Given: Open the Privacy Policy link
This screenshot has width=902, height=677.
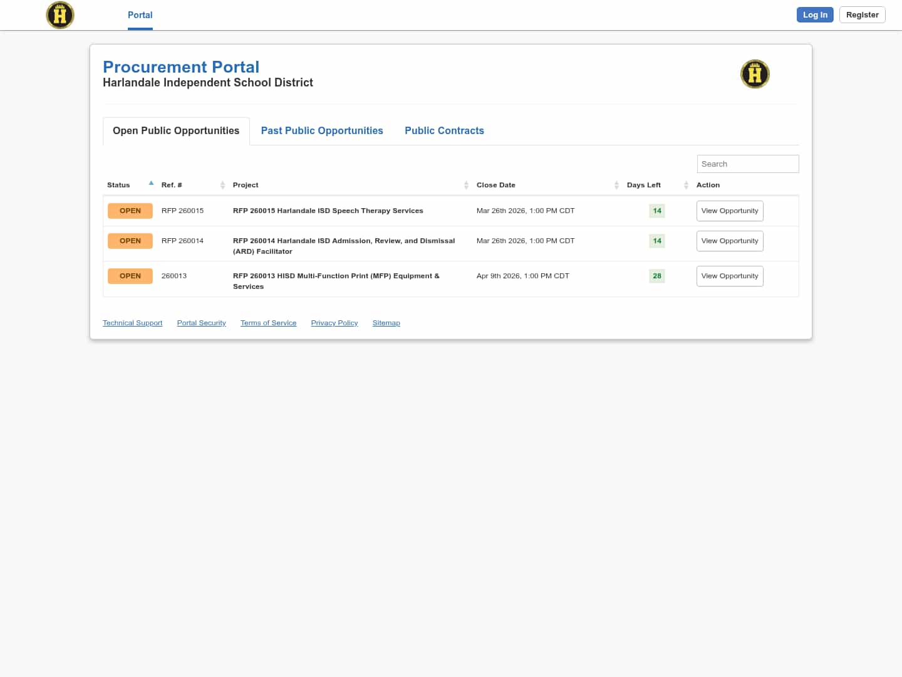Looking at the screenshot, I should click(334, 323).
